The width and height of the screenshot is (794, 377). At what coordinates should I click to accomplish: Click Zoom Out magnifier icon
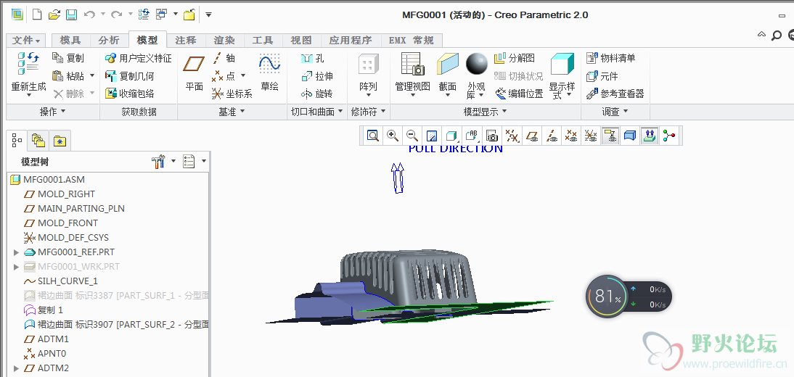(x=412, y=136)
